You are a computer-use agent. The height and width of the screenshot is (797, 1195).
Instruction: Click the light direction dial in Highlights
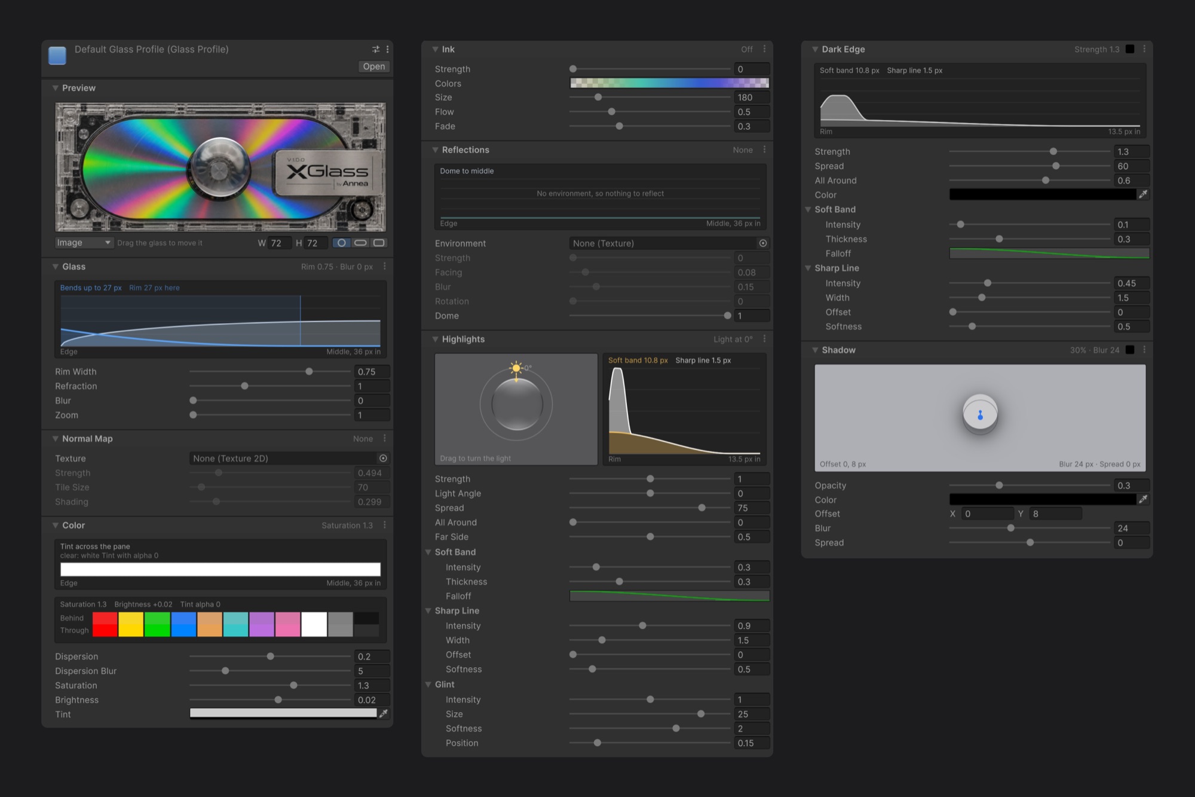516,404
